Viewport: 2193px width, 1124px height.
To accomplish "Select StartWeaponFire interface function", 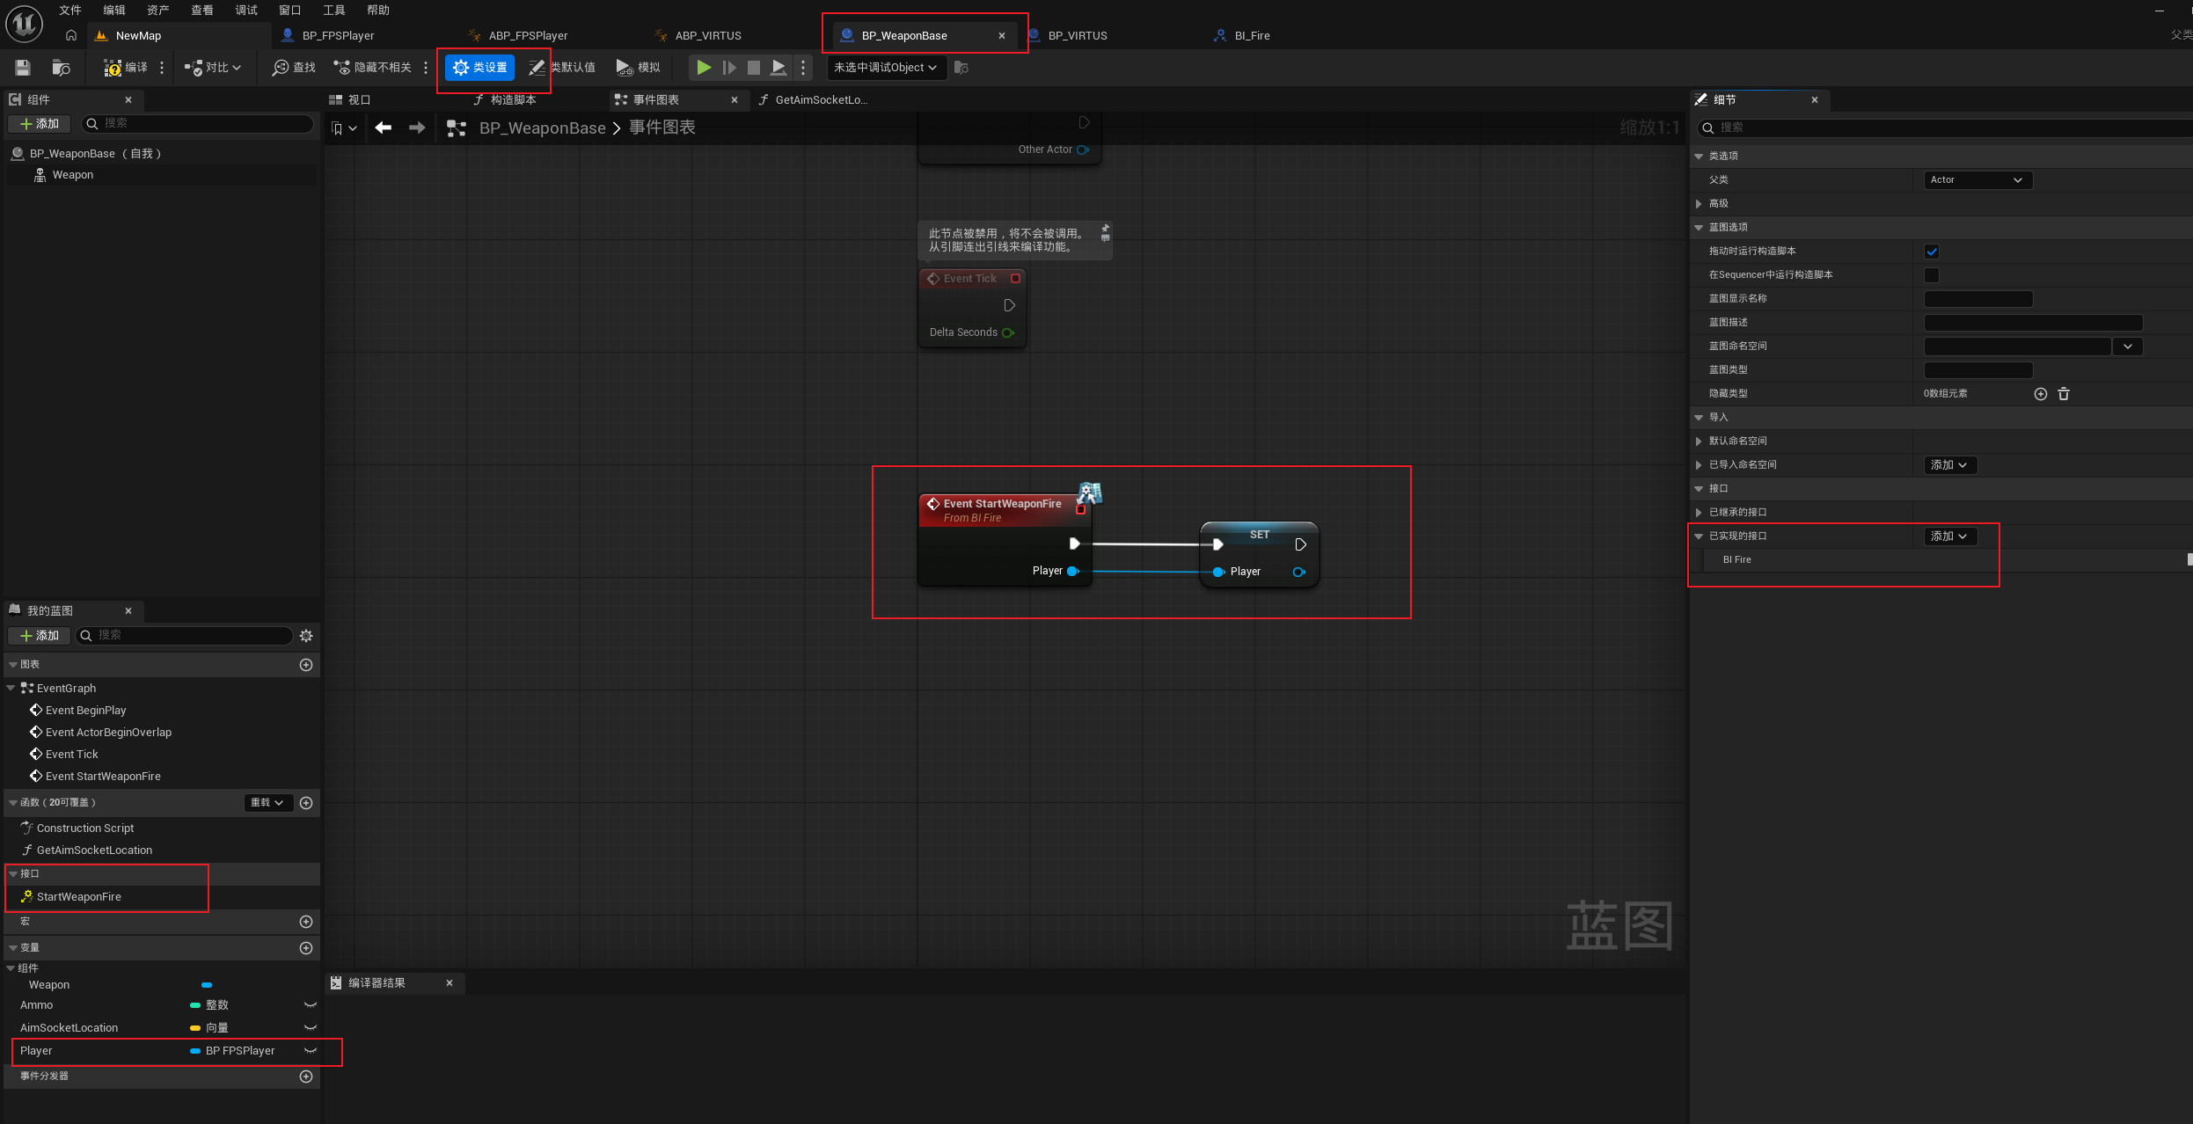I will coord(79,897).
